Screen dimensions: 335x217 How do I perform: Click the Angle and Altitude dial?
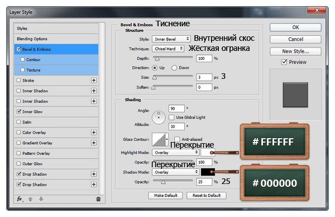point(159,117)
